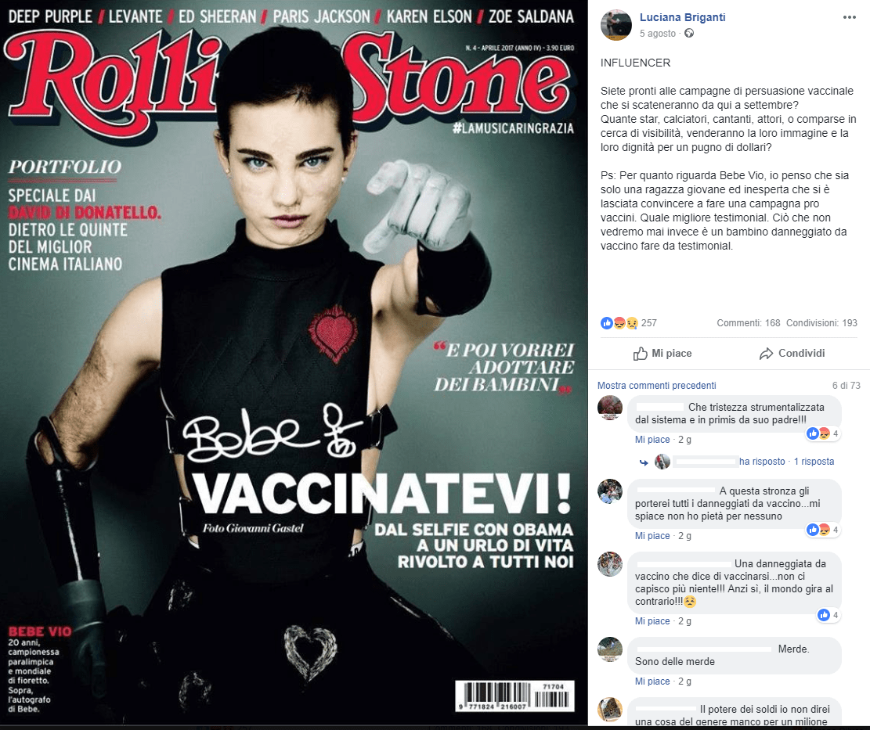Open the Luciana Briganti profile link
This screenshot has width=870, height=730.
pyautogui.click(x=683, y=17)
